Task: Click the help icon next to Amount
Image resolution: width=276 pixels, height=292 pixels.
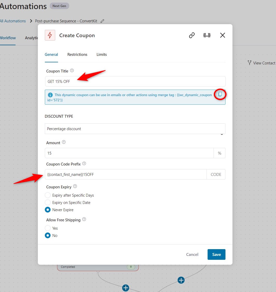Action: (63, 142)
